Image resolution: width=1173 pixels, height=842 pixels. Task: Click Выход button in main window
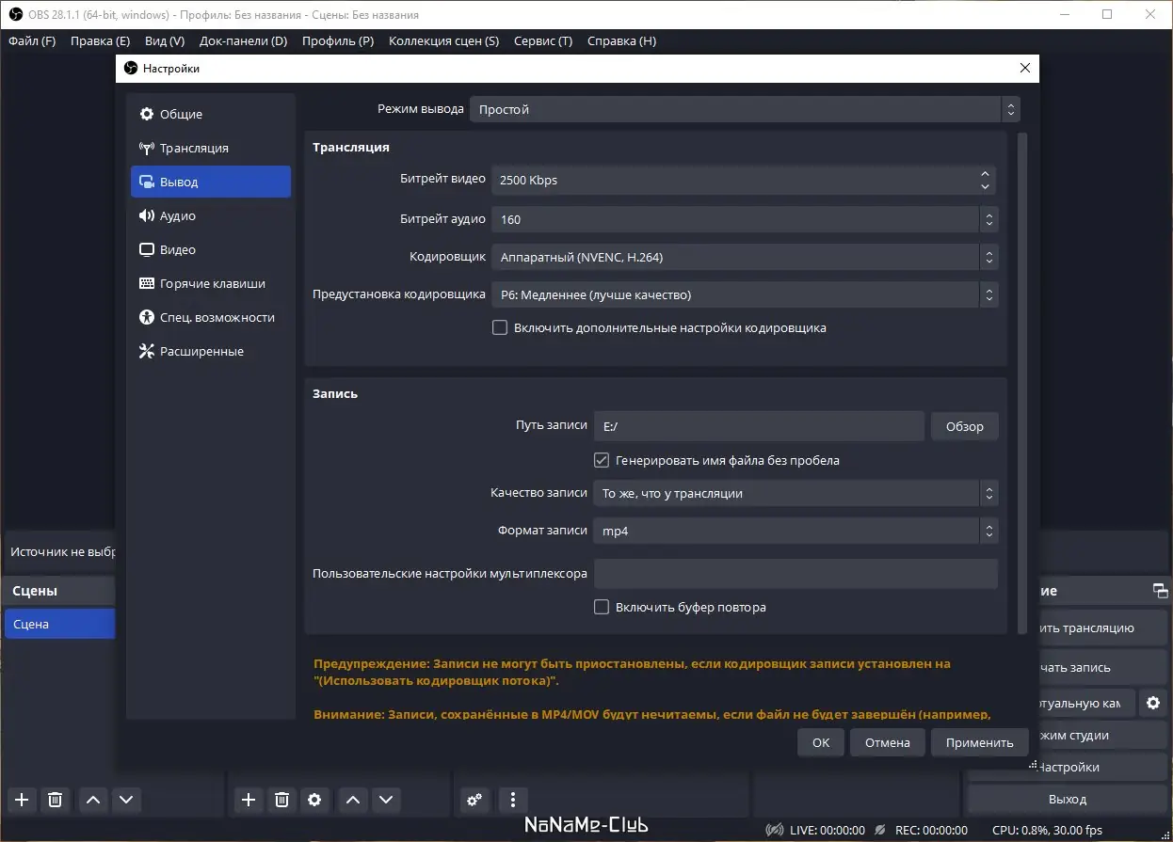point(1068,800)
